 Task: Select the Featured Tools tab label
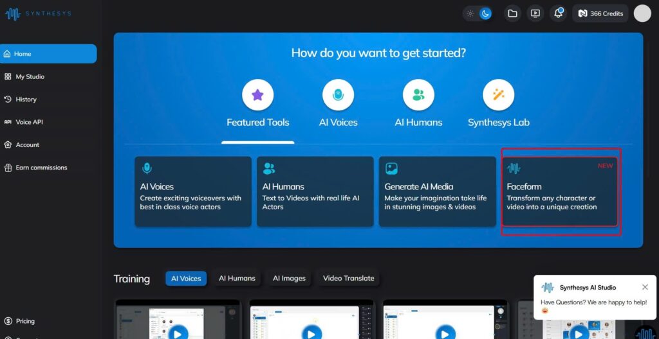click(257, 123)
